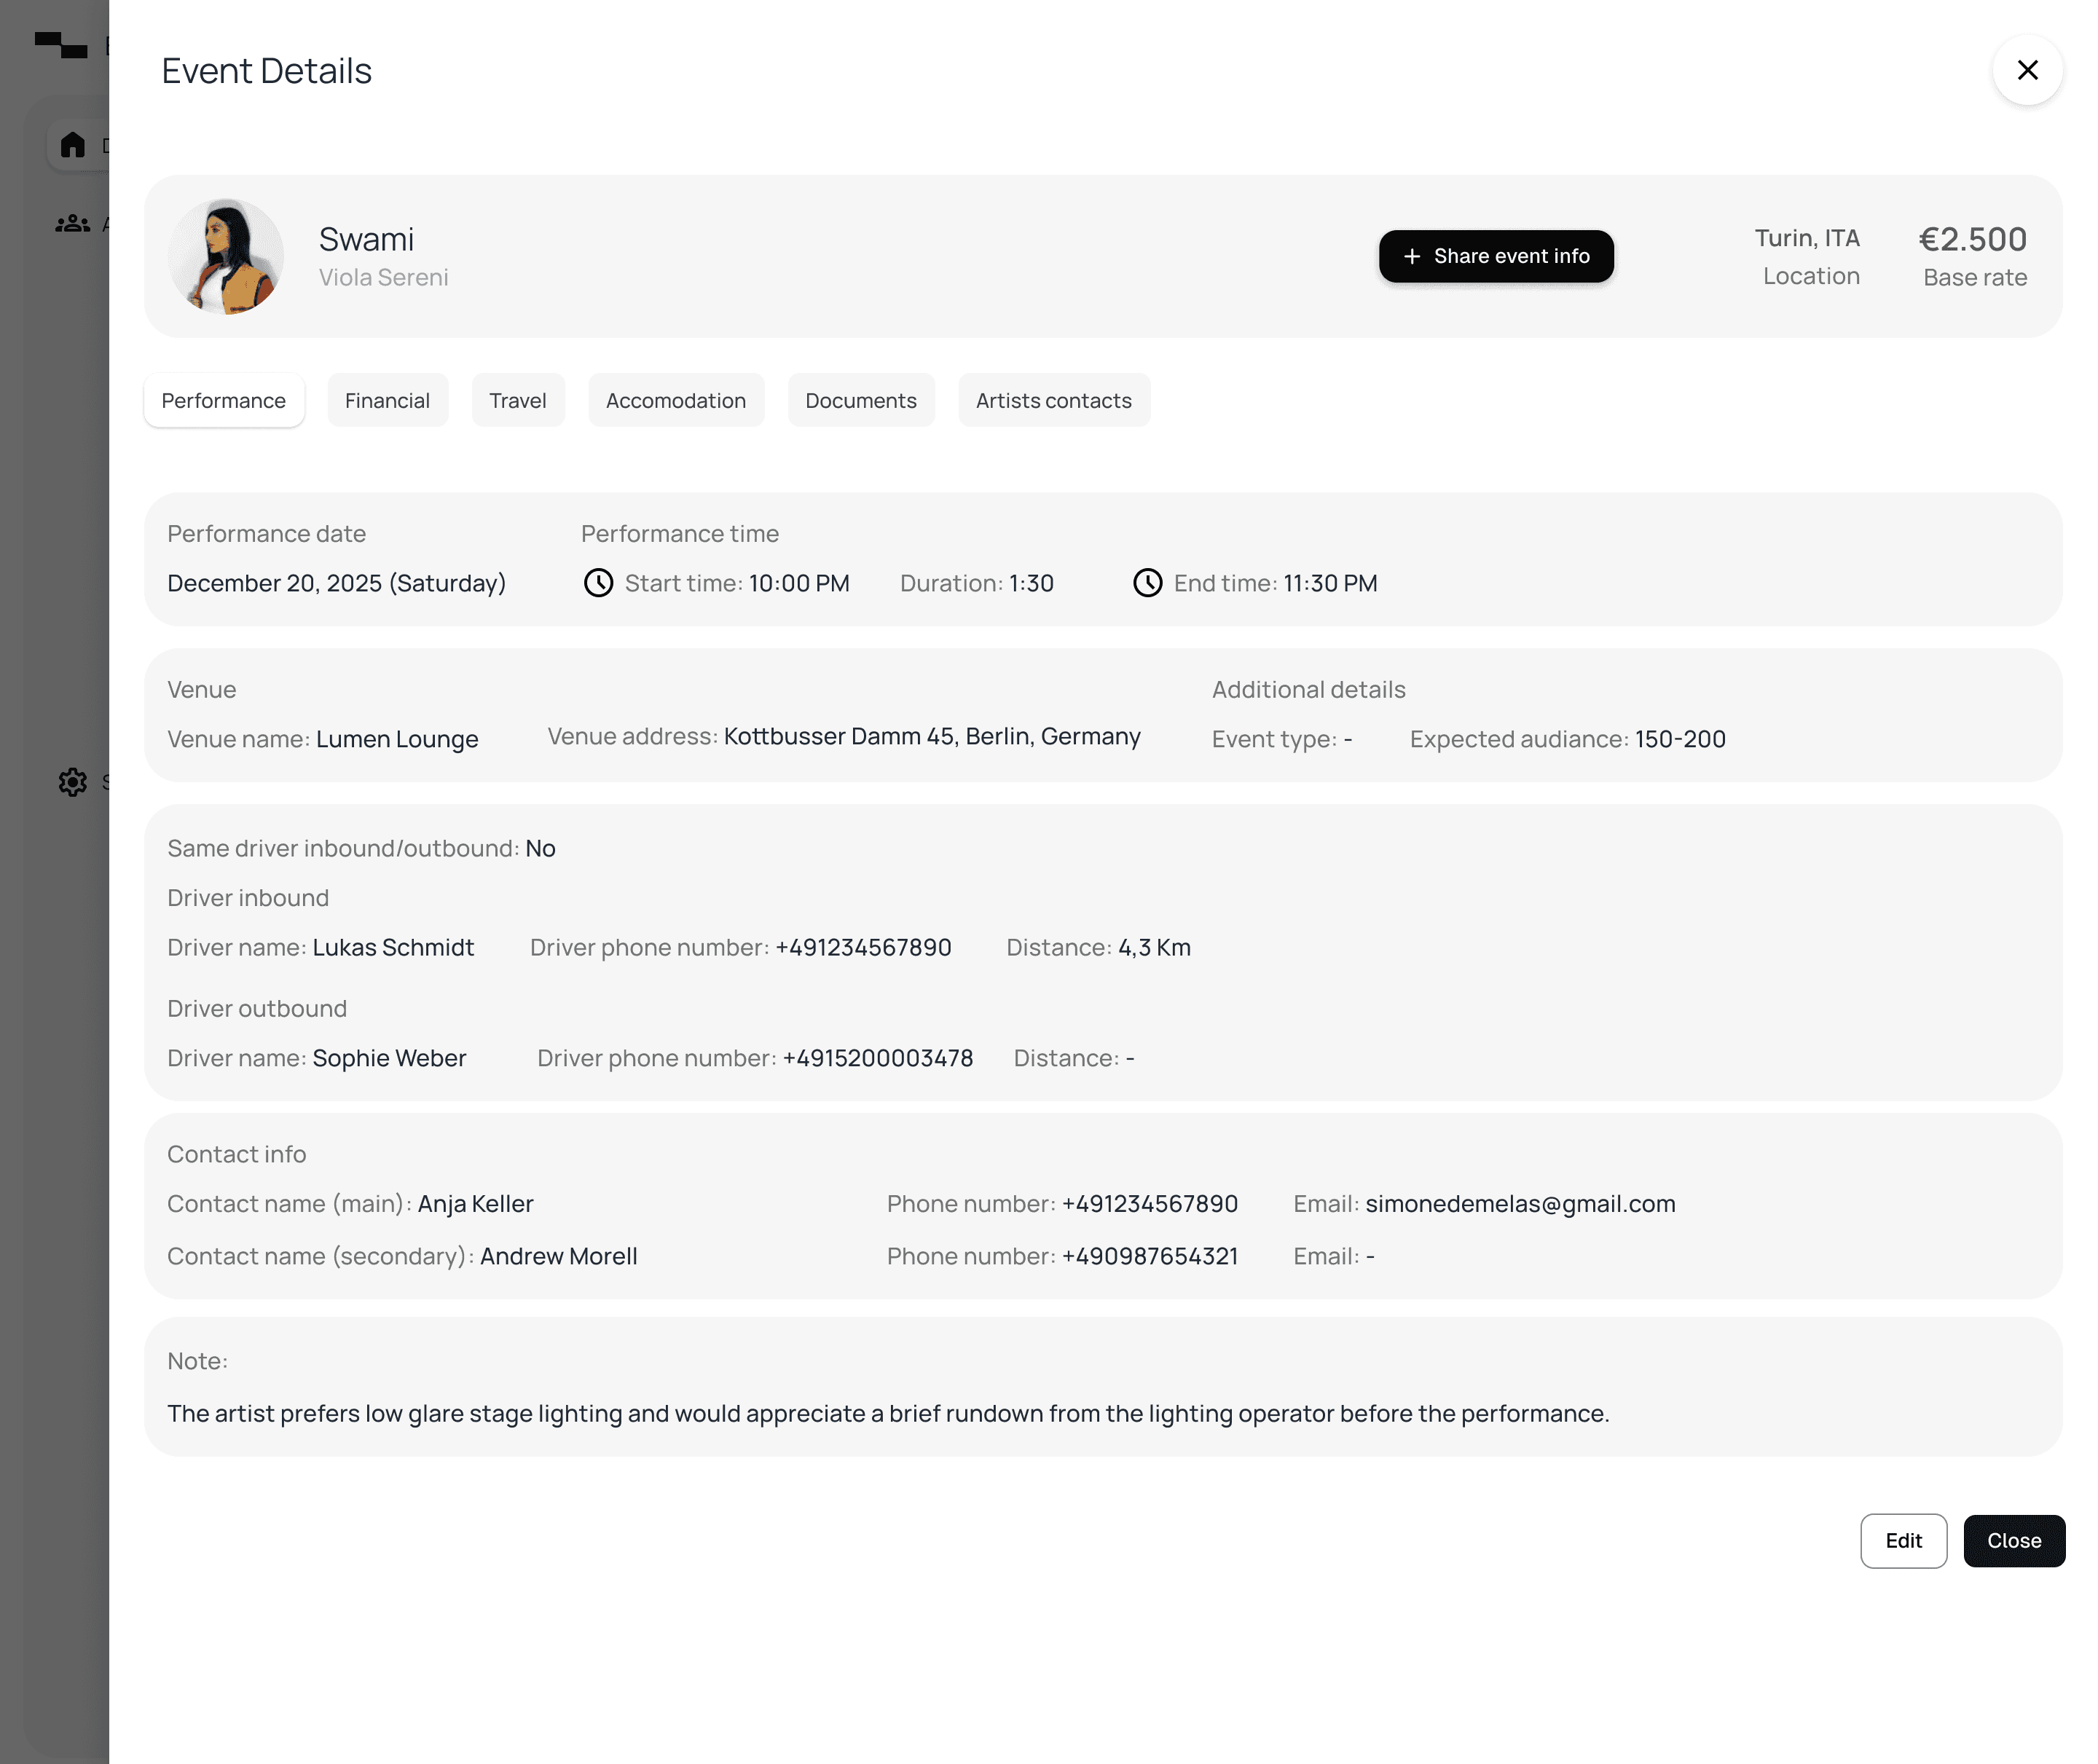Click the end time clock icon

click(1147, 583)
